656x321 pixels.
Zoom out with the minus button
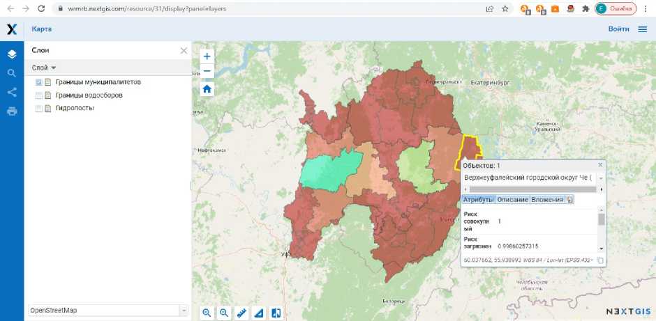pyautogui.click(x=207, y=71)
